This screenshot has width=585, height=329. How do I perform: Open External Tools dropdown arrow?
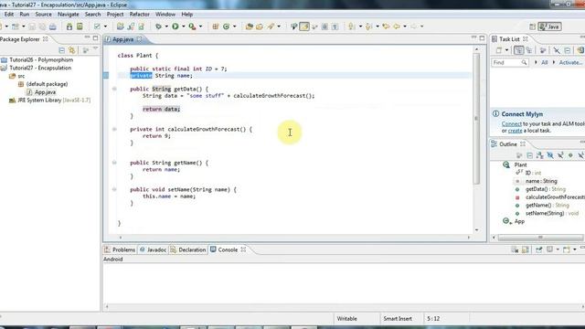pyautogui.click(x=200, y=27)
